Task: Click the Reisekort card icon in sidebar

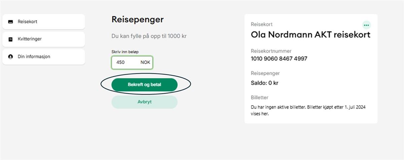Action: coord(10,22)
